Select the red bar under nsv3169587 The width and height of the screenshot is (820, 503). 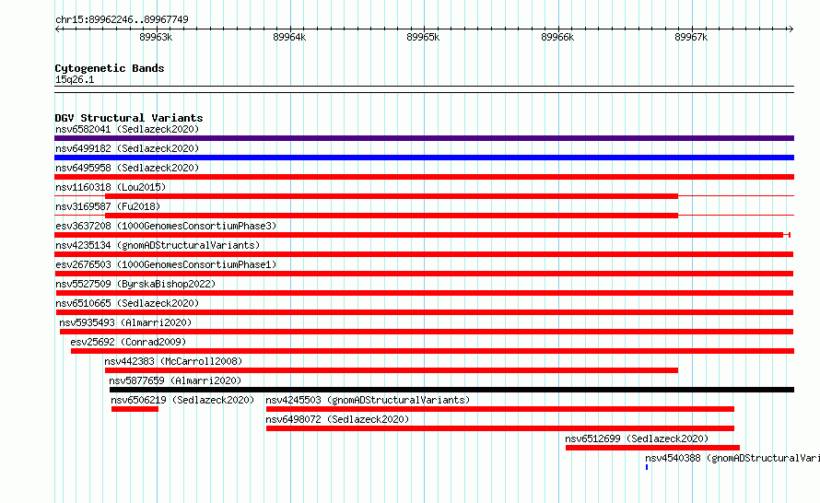coord(392,216)
